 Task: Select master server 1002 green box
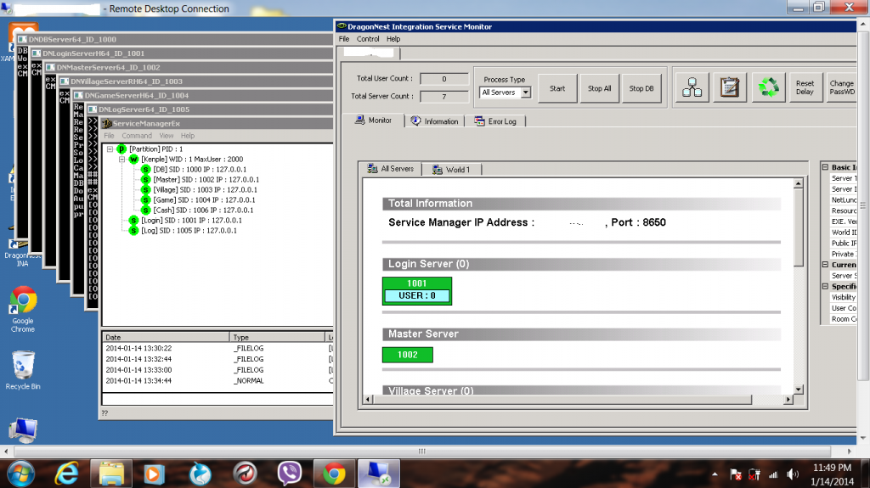(407, 355)
